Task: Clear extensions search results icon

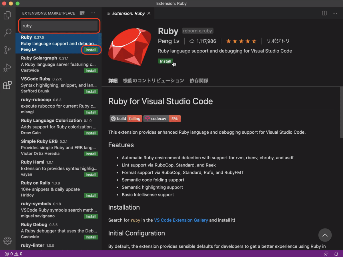Action: 82,13
